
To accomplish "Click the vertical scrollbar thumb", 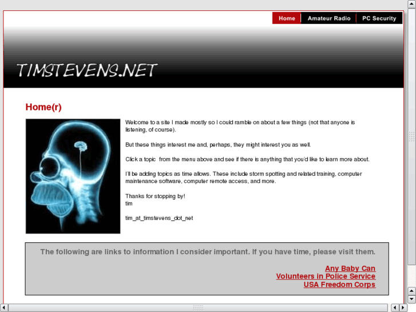I will click(x=411, y=136).
